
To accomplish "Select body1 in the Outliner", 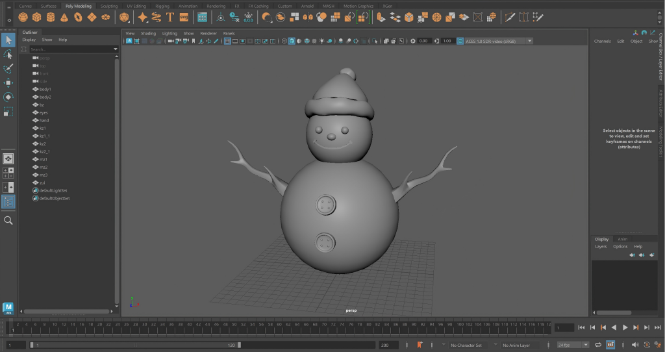I will pyautogui.click(x=45, y=89).
